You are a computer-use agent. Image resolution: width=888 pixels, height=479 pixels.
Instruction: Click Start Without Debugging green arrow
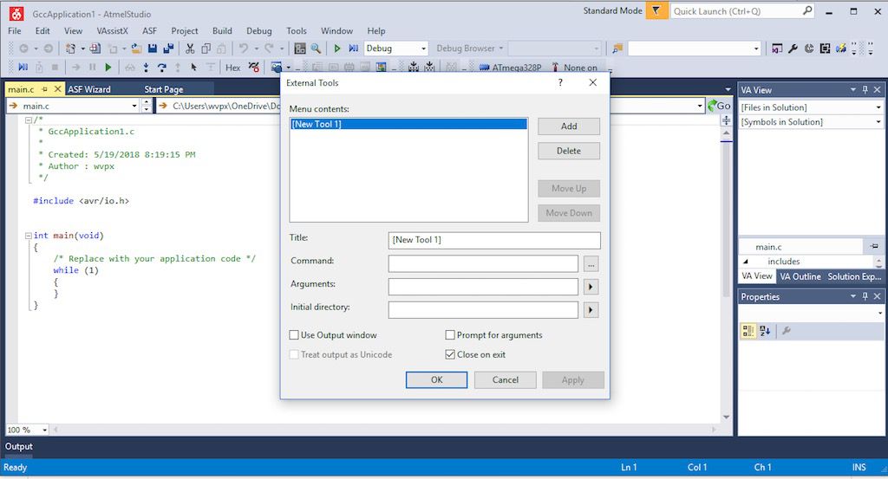[x=337, y=49]
